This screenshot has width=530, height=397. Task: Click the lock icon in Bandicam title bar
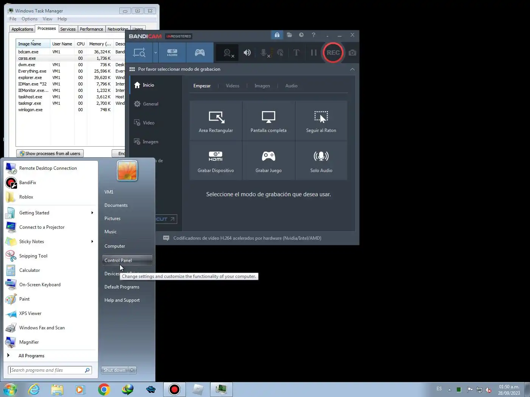coord(277,35)
